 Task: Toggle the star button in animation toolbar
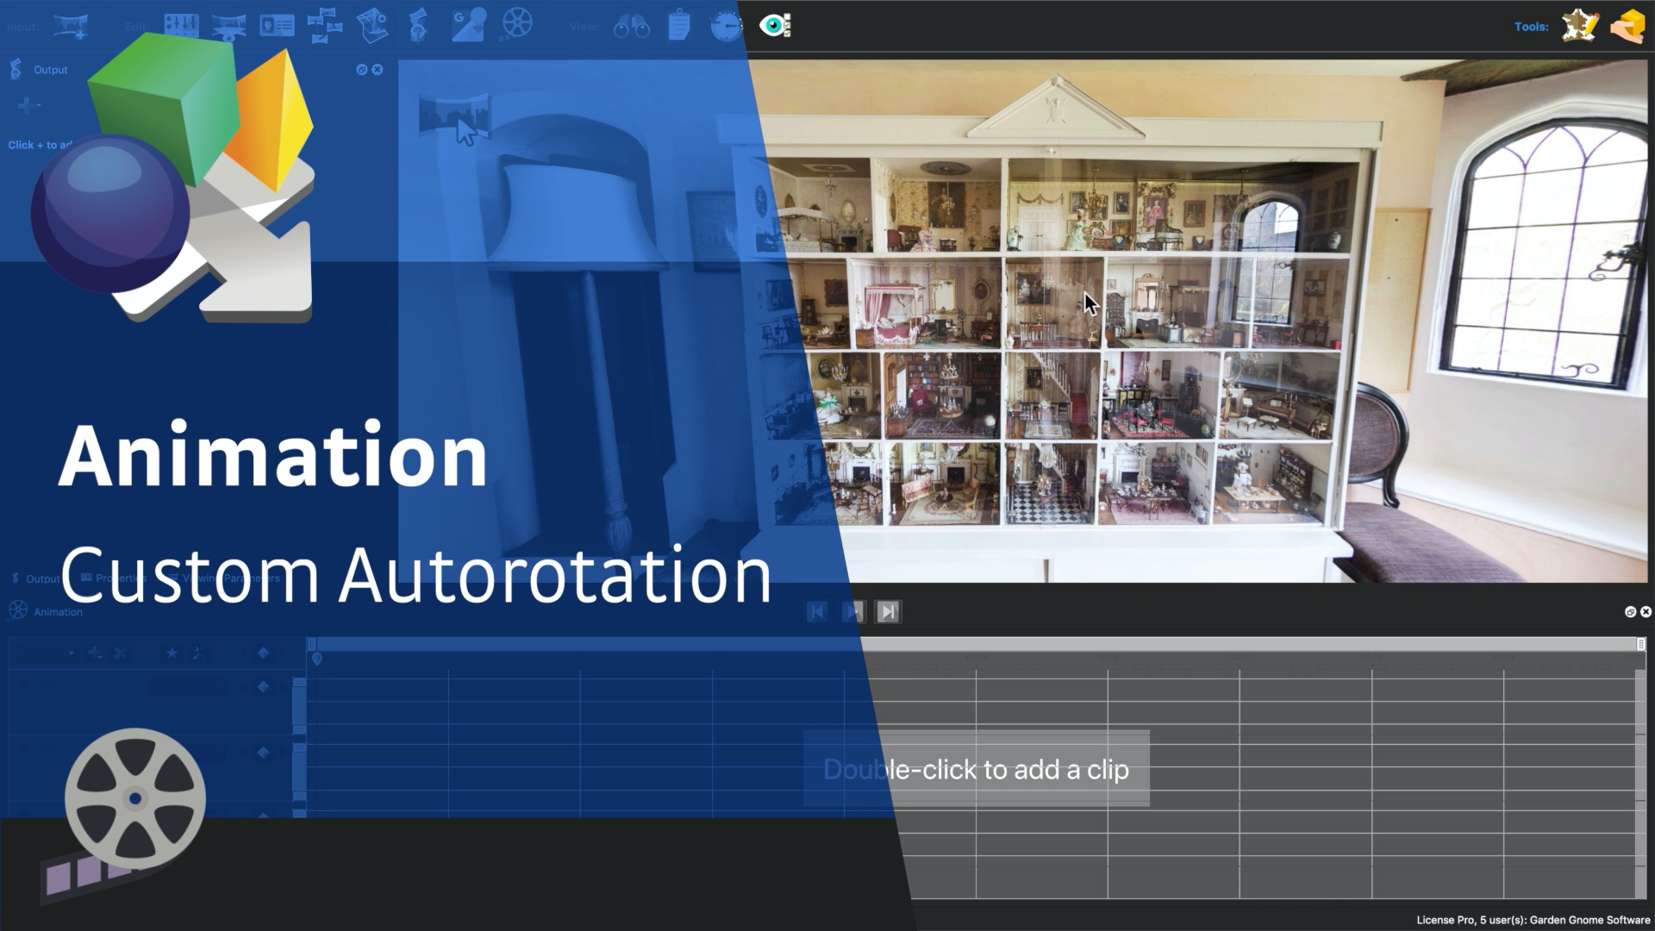(x=172, y=653)
